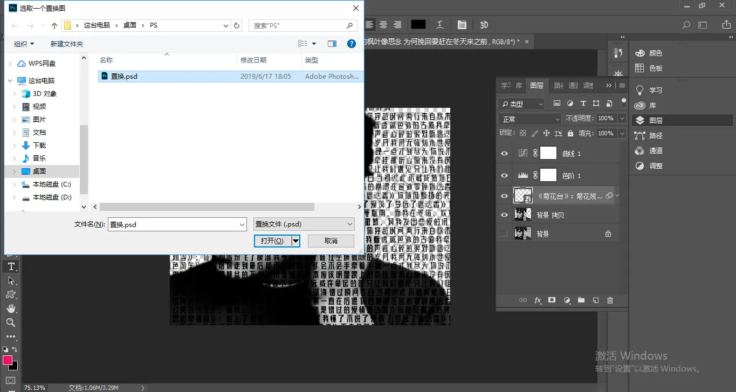Delete layer with the trash icon
Screen dimensions: 736x392
point(610,300)
